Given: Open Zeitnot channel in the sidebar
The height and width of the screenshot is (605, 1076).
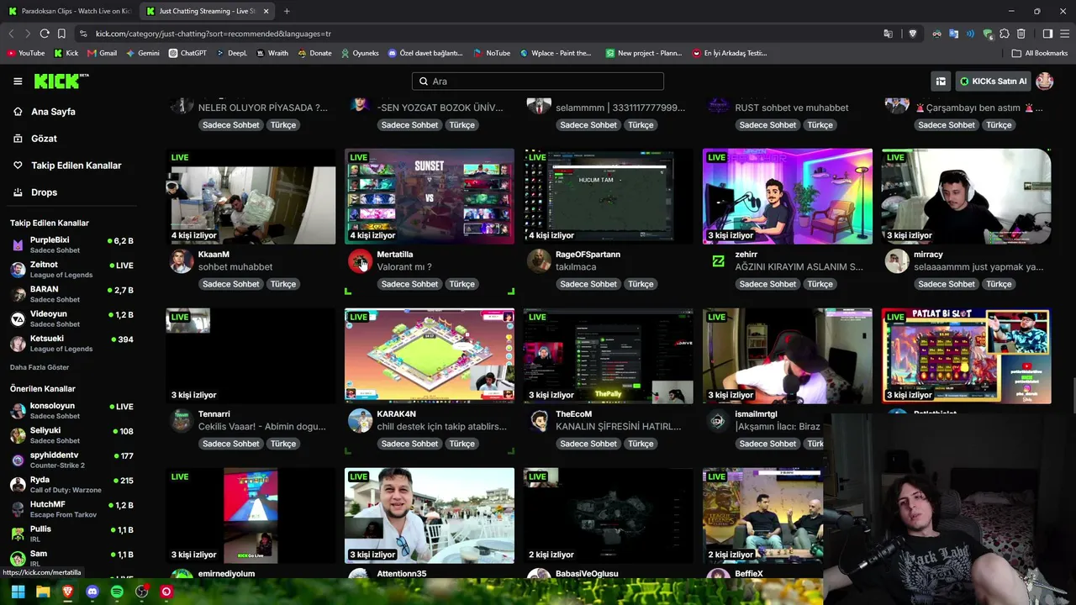Looking at the screenshot, I should coord(71,269).
